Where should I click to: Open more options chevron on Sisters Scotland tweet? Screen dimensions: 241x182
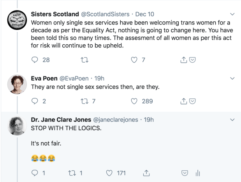click(233, 15)
